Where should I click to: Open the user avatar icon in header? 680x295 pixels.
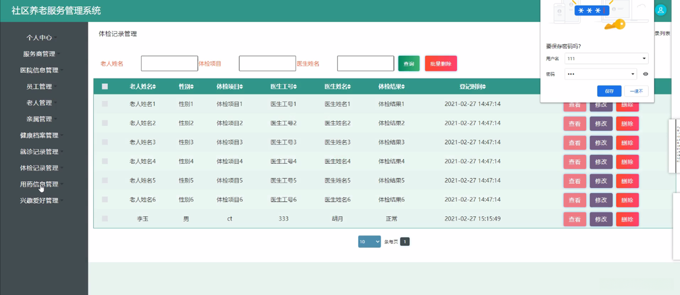(661, 10)
